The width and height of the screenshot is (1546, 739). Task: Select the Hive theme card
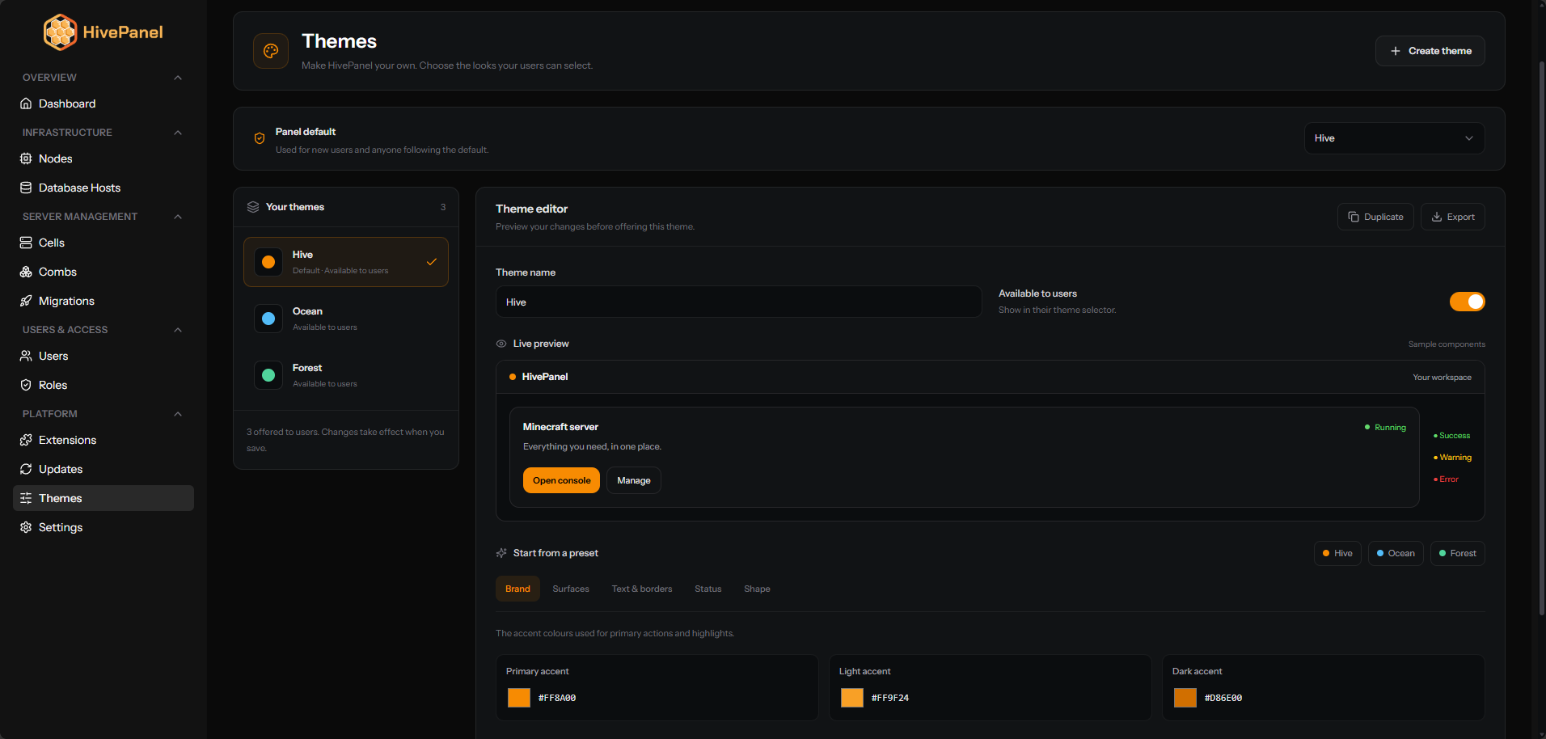(346, 262)
